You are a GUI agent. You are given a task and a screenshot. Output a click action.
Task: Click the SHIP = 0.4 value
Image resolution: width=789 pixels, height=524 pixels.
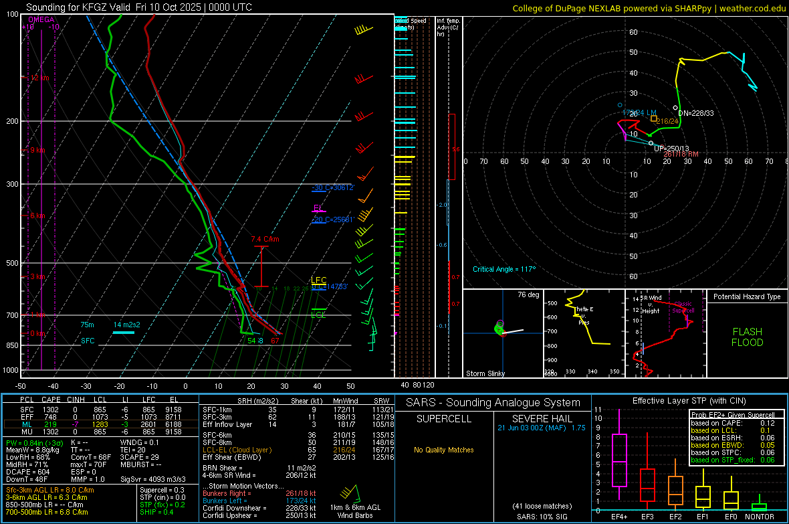(156, 512)
